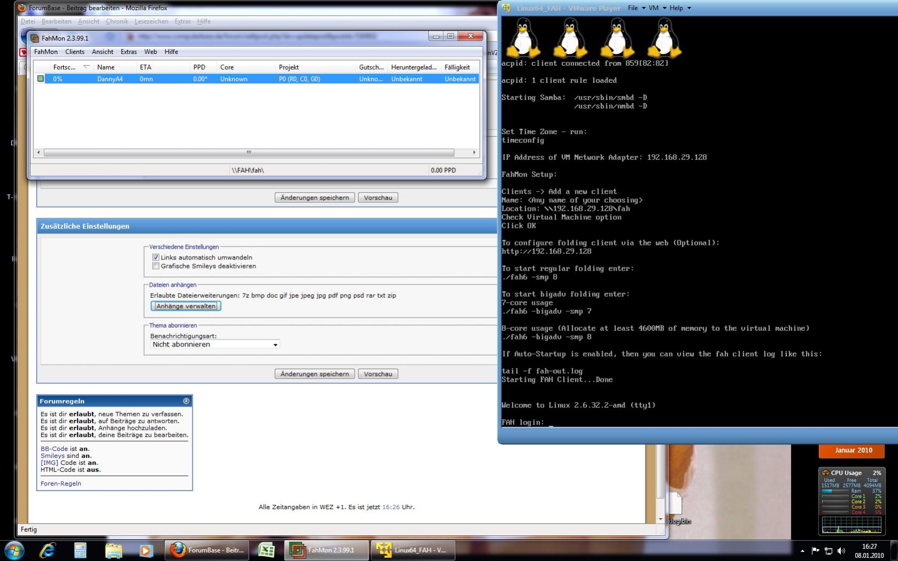Open the Nicht abonnieren notification dropdown
Viewport: 898px width, 561px height.
214,344
